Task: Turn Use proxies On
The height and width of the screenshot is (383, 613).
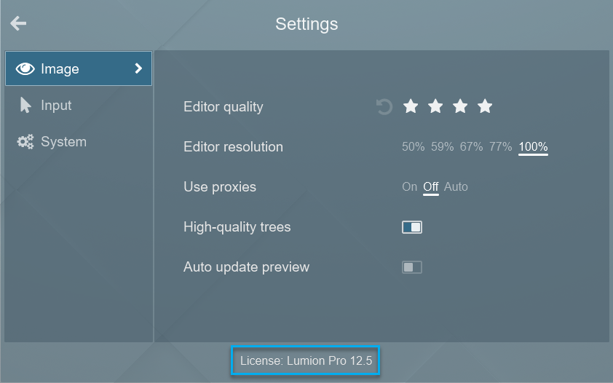Action: [x=410, y=187]
